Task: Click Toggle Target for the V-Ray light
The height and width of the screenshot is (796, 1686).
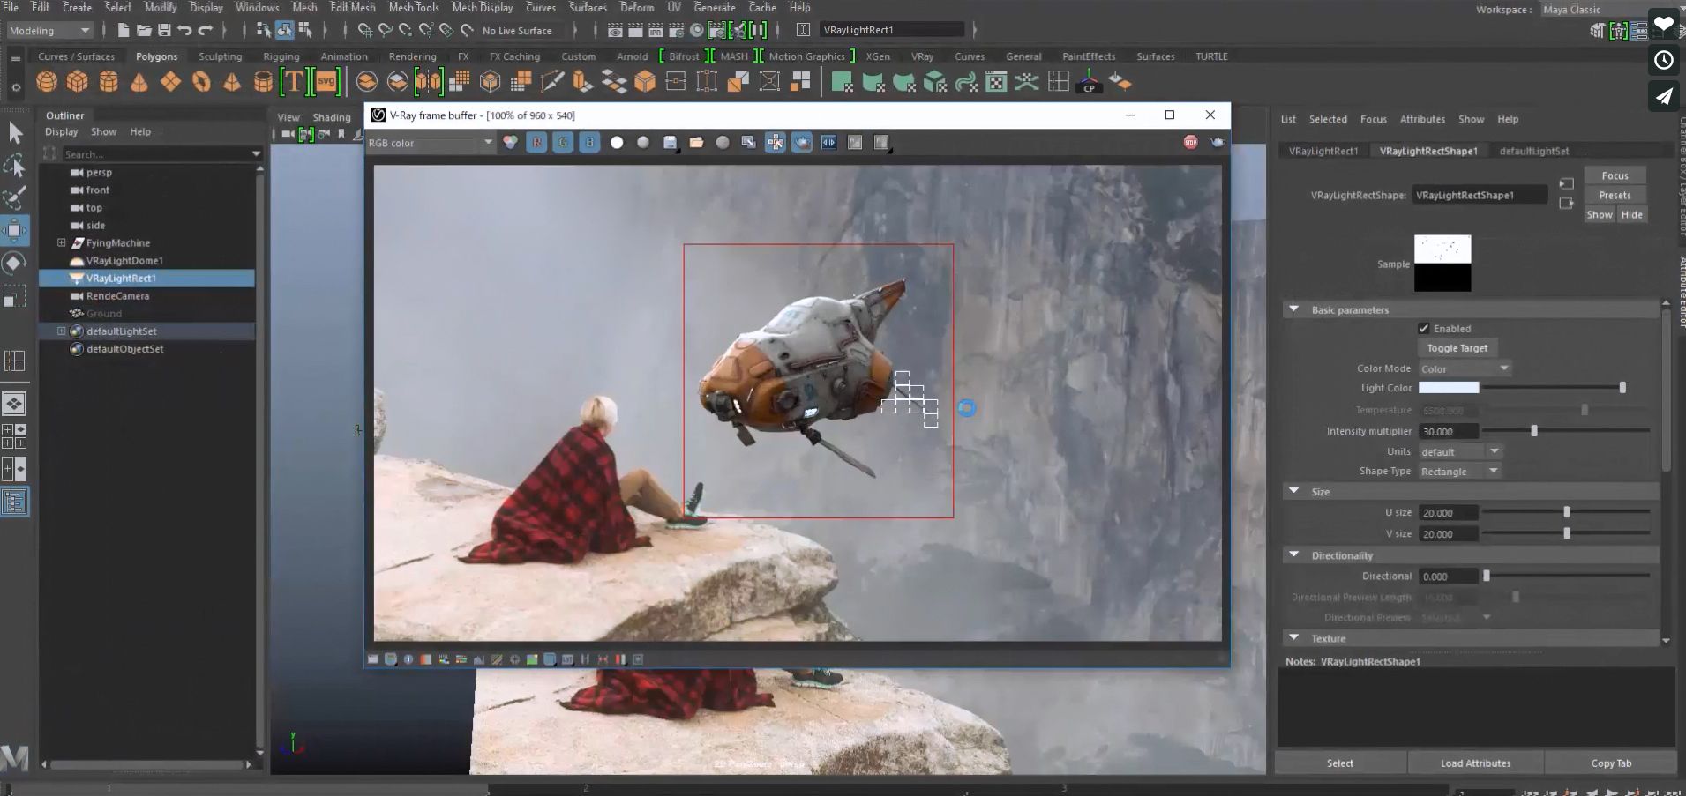Action: tap(1456, 347)
